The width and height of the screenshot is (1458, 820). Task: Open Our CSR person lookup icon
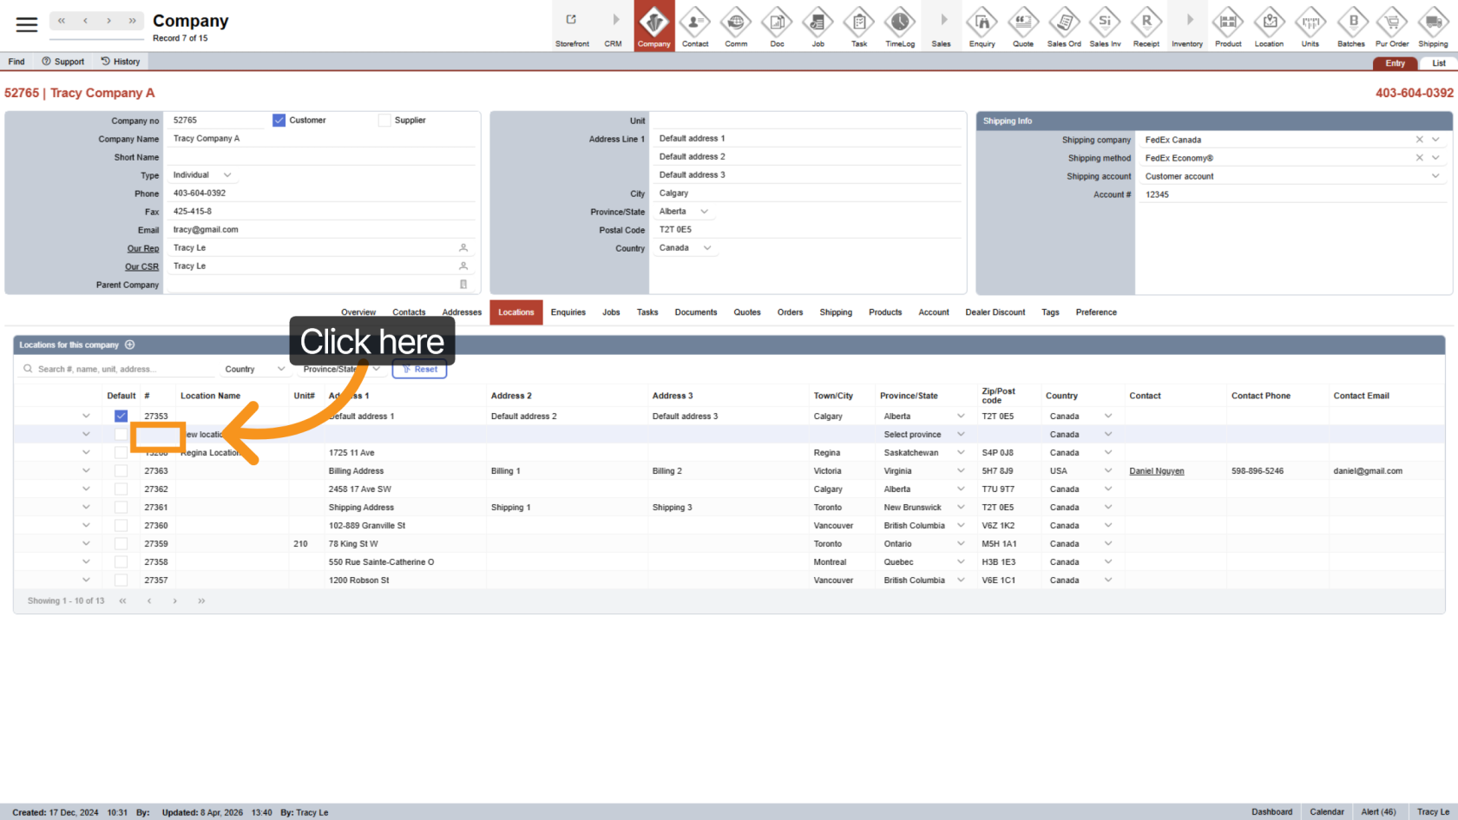(463, 266)
